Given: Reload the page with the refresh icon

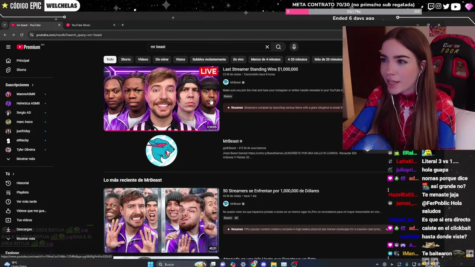Looking at the screenshot, I should tap(22, 35).
